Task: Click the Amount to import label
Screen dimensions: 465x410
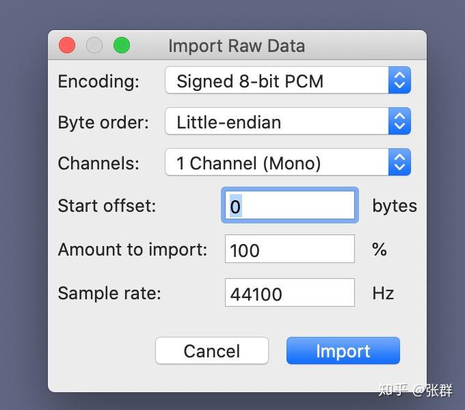Action: 132,249
